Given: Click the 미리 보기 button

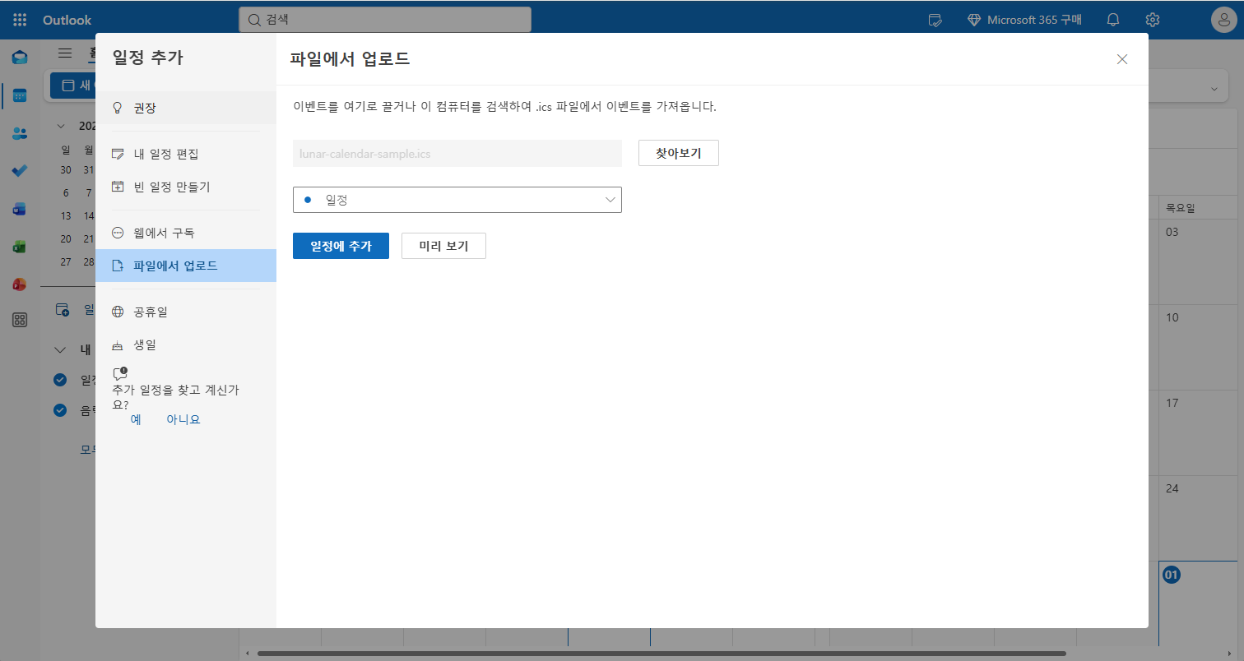Looking at the screenshot, I should coord(443,246).
